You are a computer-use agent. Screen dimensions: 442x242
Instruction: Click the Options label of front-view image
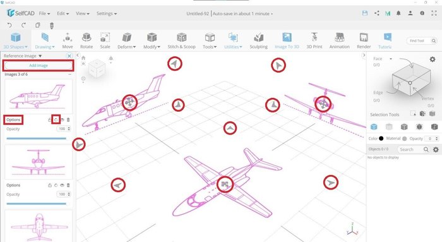tap(13, 185)
